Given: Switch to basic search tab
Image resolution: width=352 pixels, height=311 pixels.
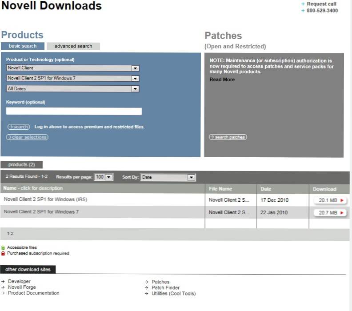Looking at the screenshot, I should (23, 46).
